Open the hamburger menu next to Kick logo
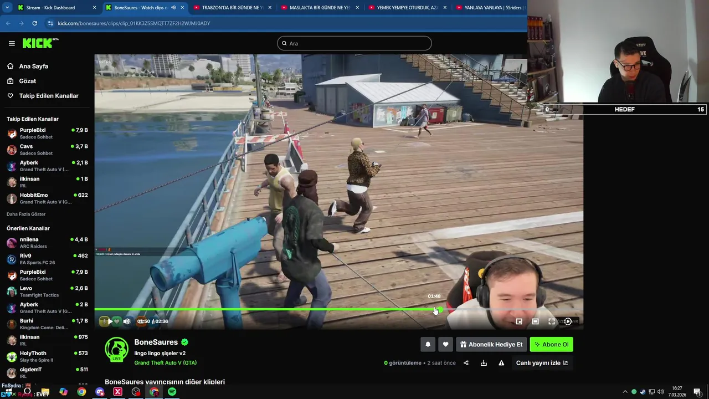Image resolution: width=709 pixels, height=399 pixels. (12, 43)
